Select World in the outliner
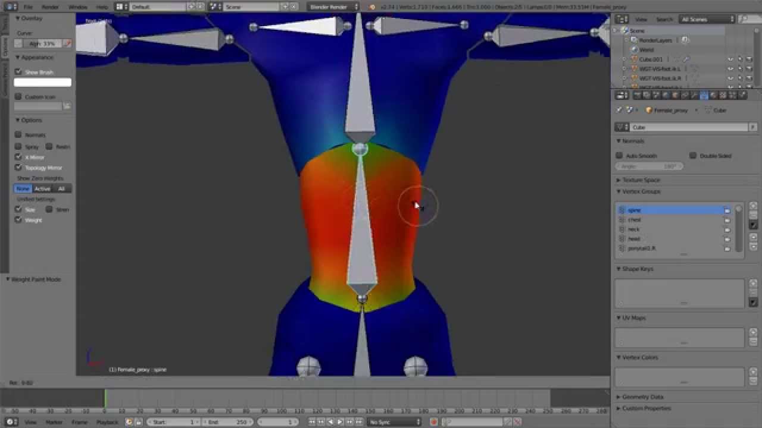Screen dimensions: 762x428 tap(647, 50)
